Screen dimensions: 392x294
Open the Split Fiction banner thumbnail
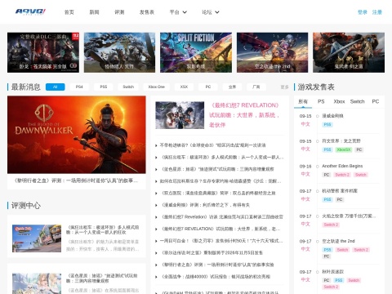tap(196, 52)
